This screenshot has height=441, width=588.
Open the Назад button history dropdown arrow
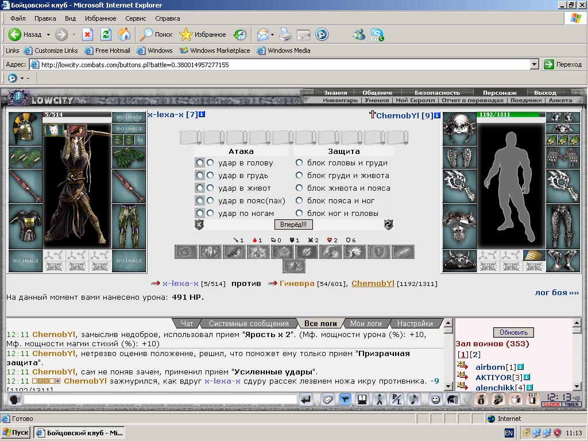(48, 34)
